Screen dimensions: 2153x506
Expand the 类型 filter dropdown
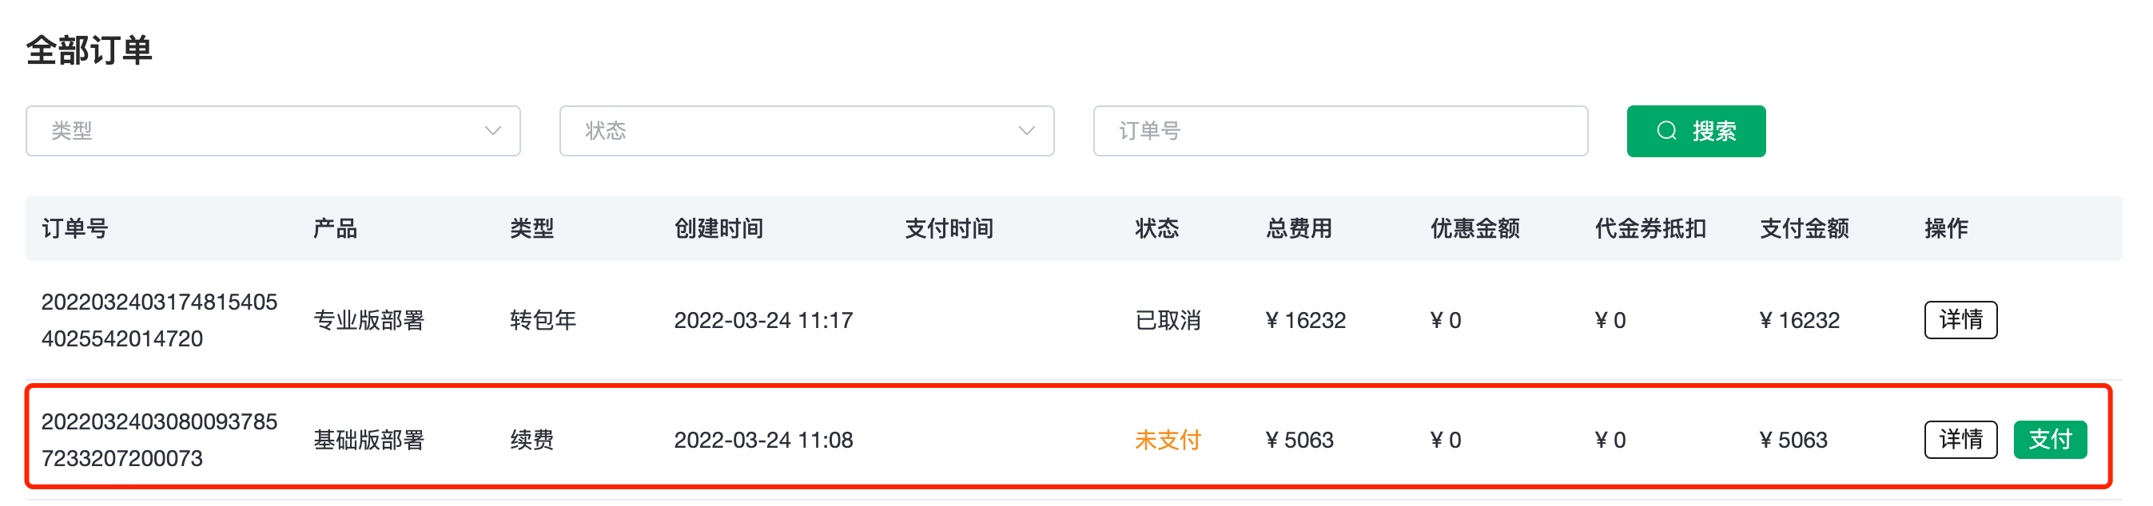273,131
